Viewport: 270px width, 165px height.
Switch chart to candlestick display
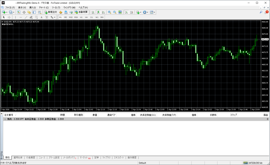tap(98, 12)
